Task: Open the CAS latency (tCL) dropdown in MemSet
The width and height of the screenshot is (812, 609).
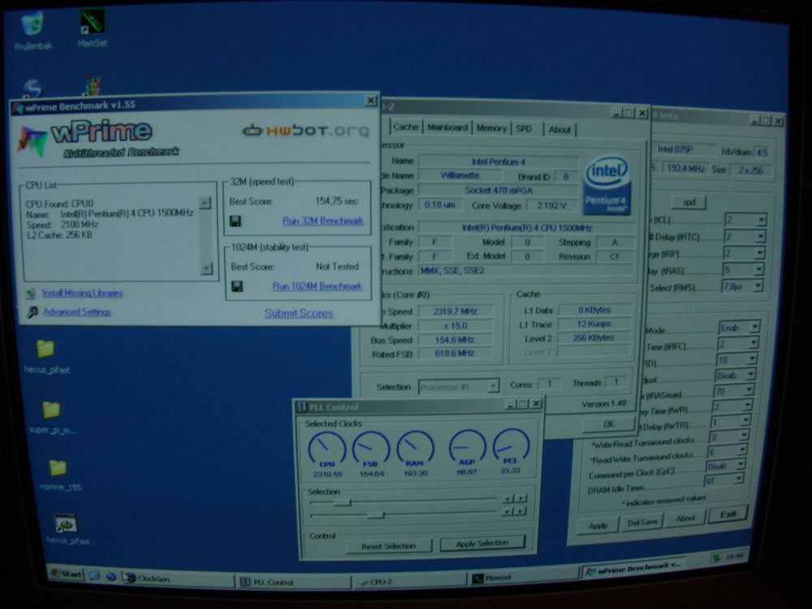Action: [745, 221]
